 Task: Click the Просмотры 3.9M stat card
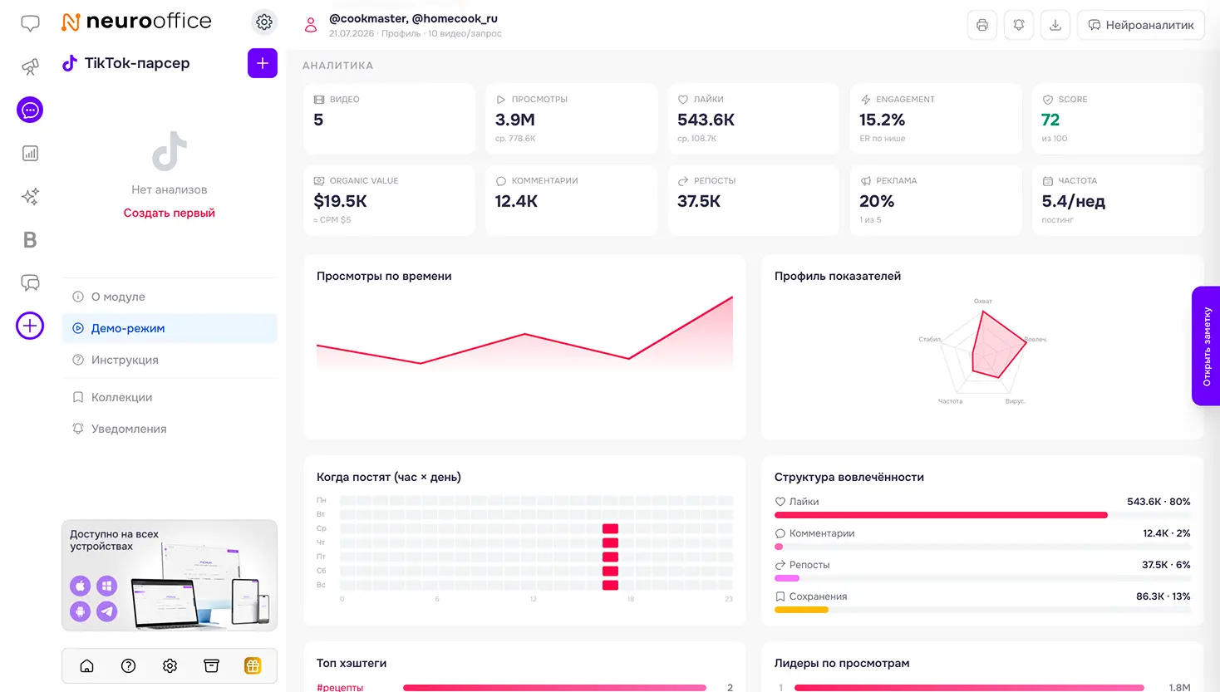coord(571,118)
